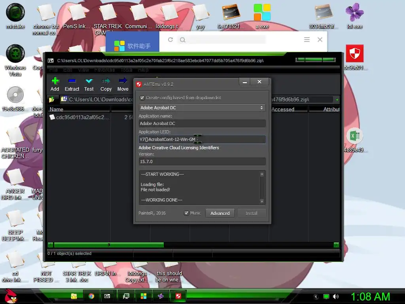Click the Advanced button in AMTEmu
This screenshot has width=405, height=304.
(220, 213)
